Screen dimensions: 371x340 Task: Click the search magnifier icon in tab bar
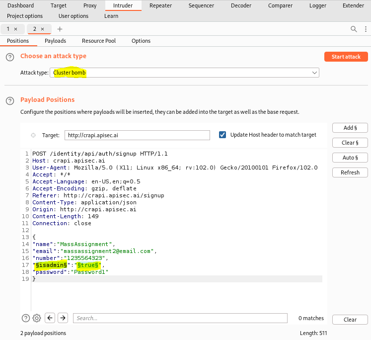pos(354,29)
